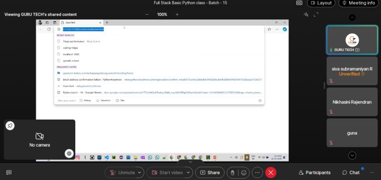Select the GURU TECH participant thumbnail
The image size is (381, 180).
352,40
